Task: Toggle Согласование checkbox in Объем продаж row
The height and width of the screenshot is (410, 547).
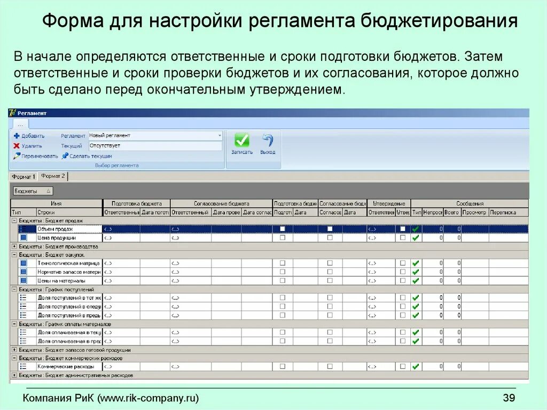Action: click(x=330, y=229)
